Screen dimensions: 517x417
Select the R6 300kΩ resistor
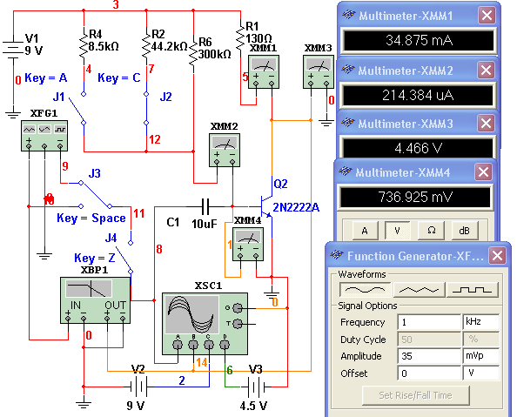pyautogui.click(x=193, y=53)
